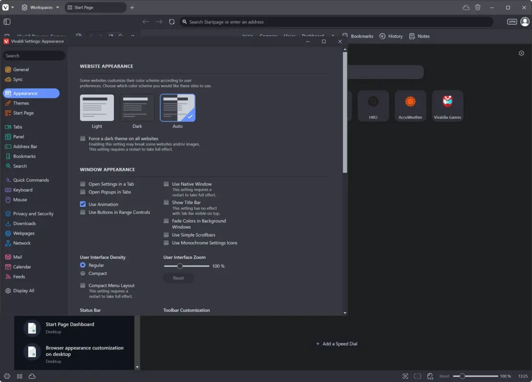Uncheck the Use Animation setting
532x382 pixels.
point(83,204)
